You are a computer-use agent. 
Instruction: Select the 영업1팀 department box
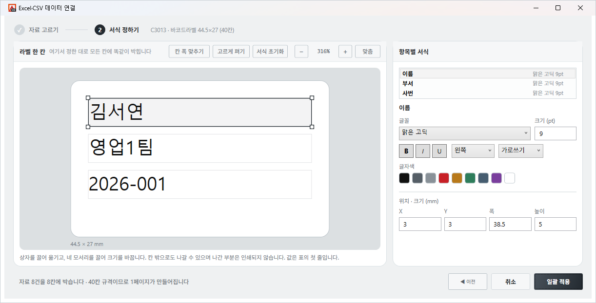(x=200, y=148)
